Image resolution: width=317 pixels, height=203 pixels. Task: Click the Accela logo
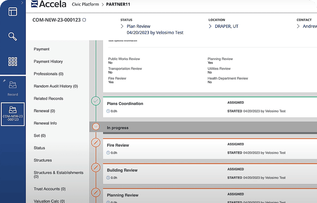pos(49,5)
